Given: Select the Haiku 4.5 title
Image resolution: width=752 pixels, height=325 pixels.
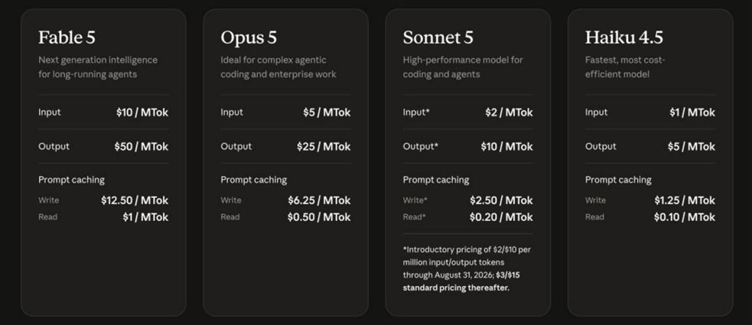Looking at the screenshot, I should [624, 37].
